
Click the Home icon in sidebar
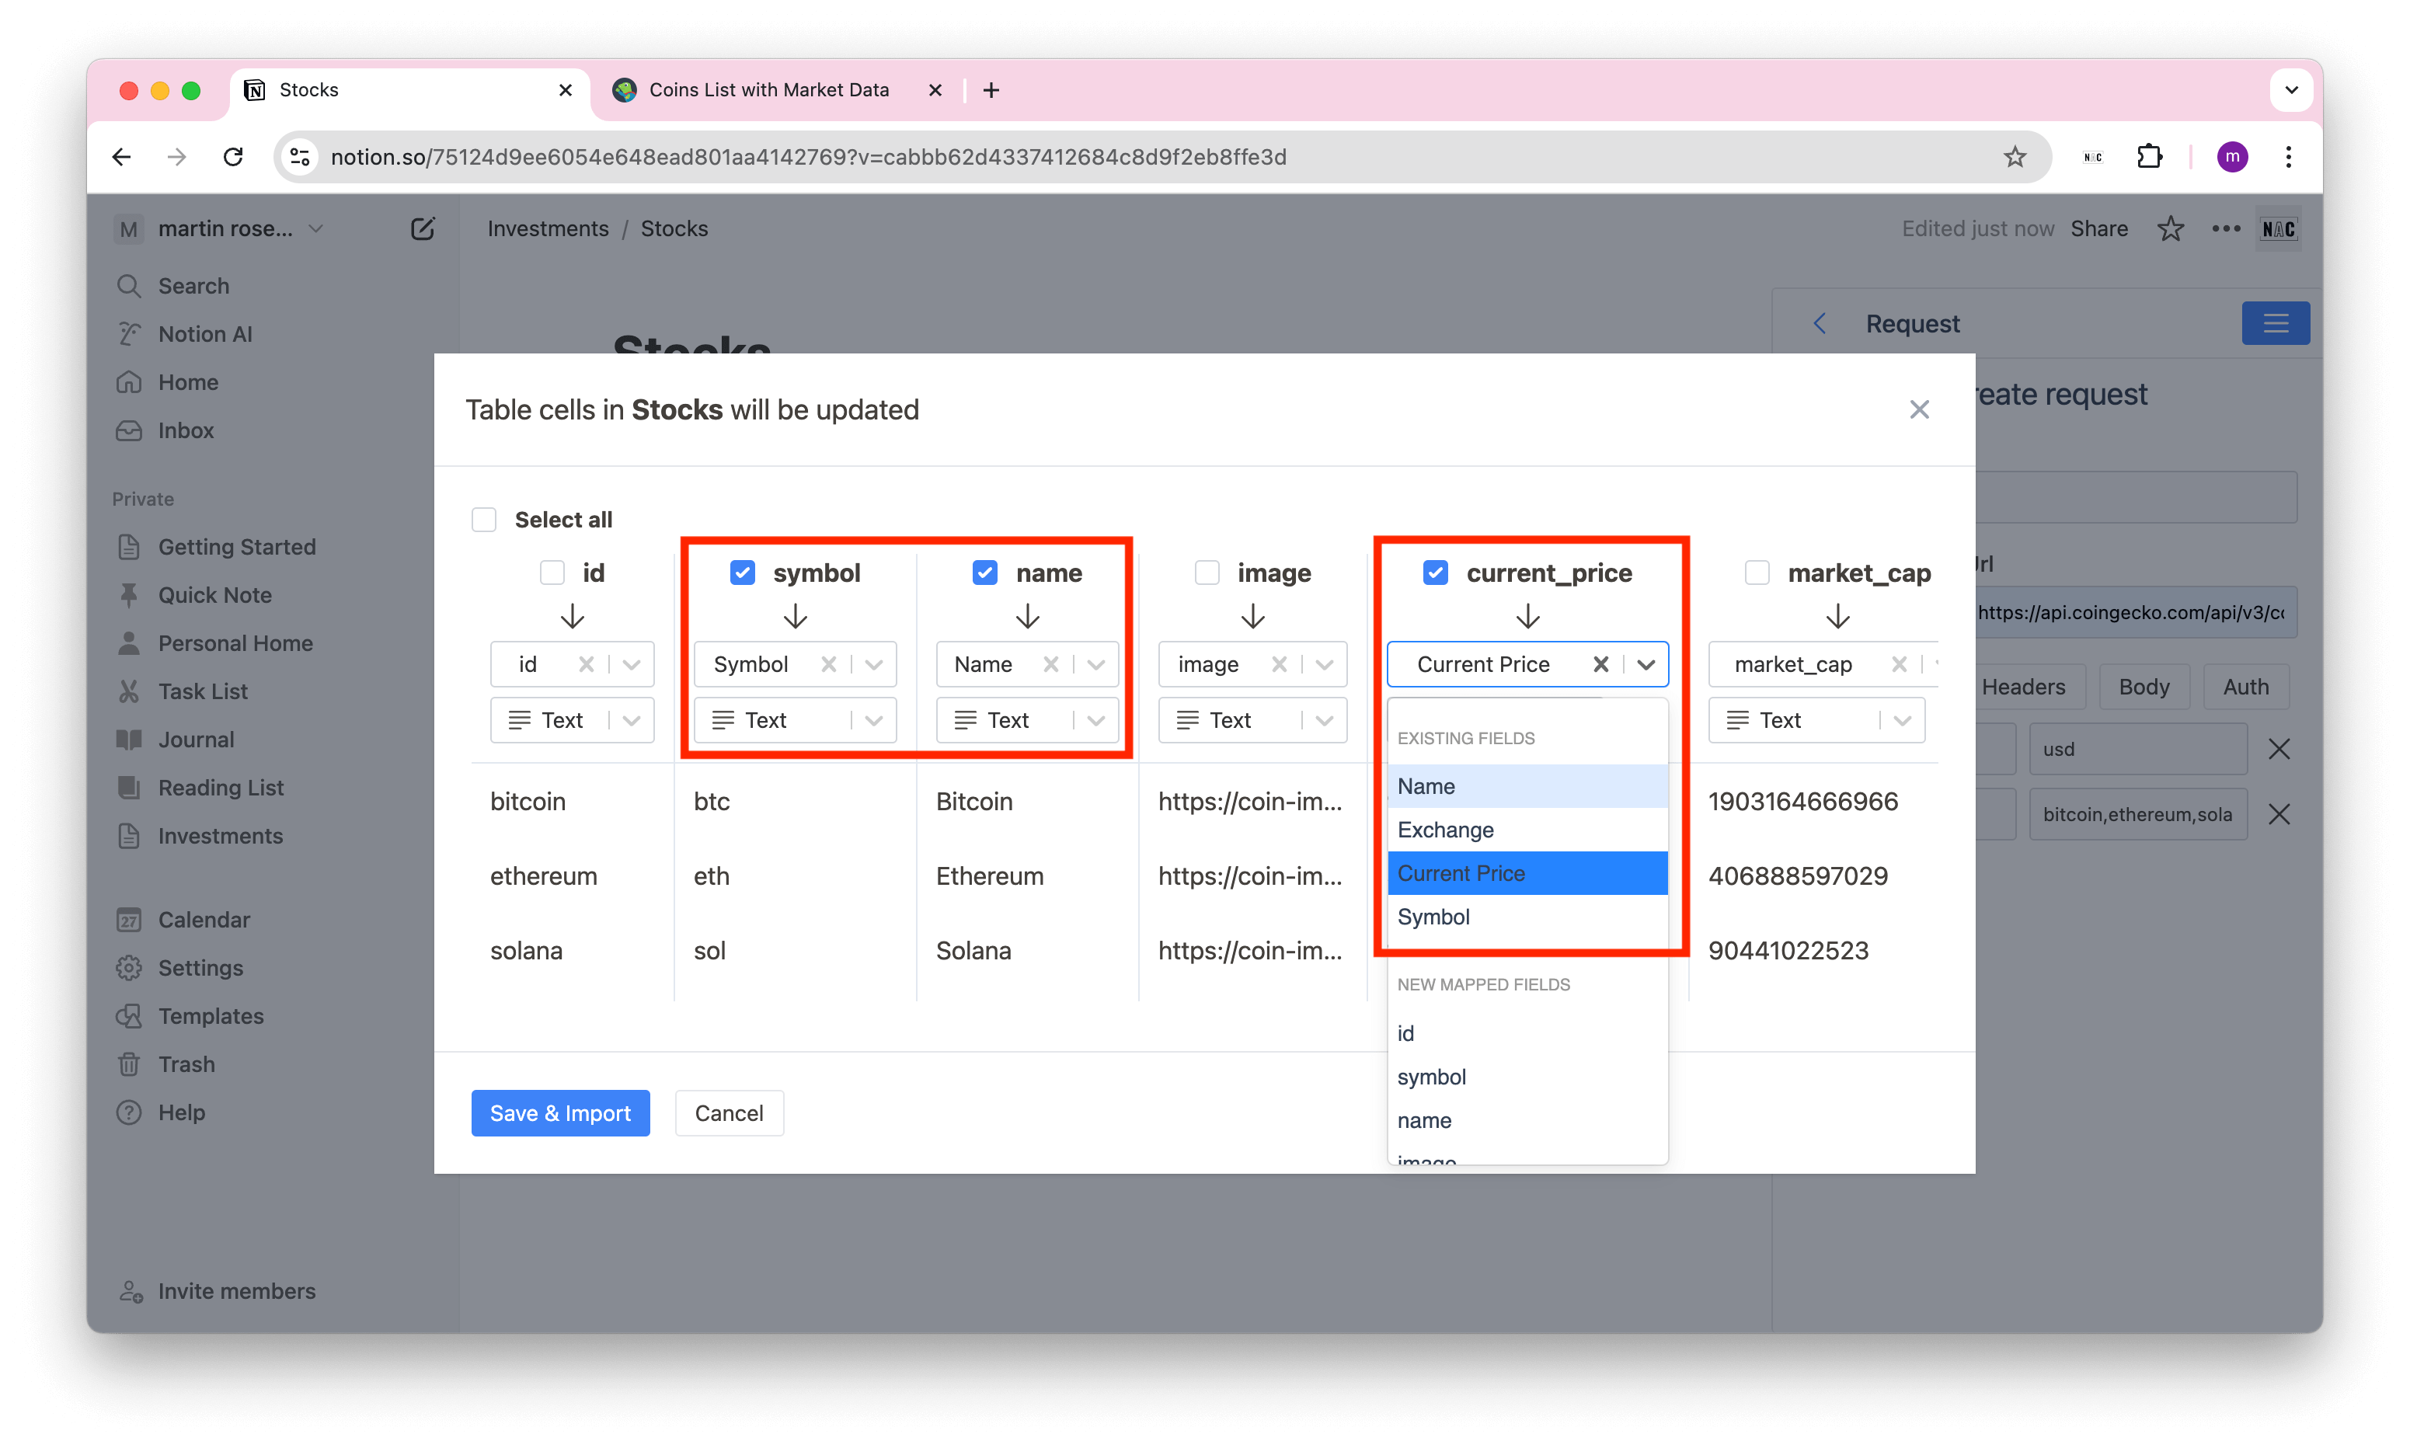(134, 382)
